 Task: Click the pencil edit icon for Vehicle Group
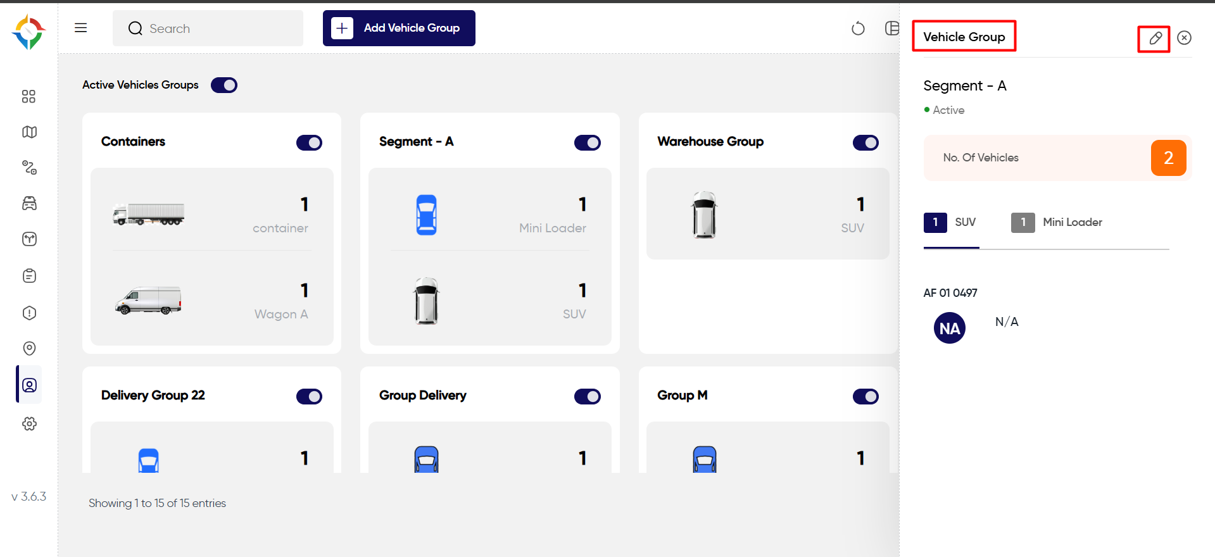tap(1155, 38)
